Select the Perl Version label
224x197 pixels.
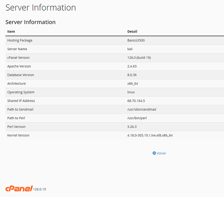pos(16,127)
